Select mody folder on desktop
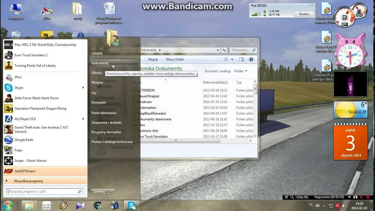 tap(78, 12)
